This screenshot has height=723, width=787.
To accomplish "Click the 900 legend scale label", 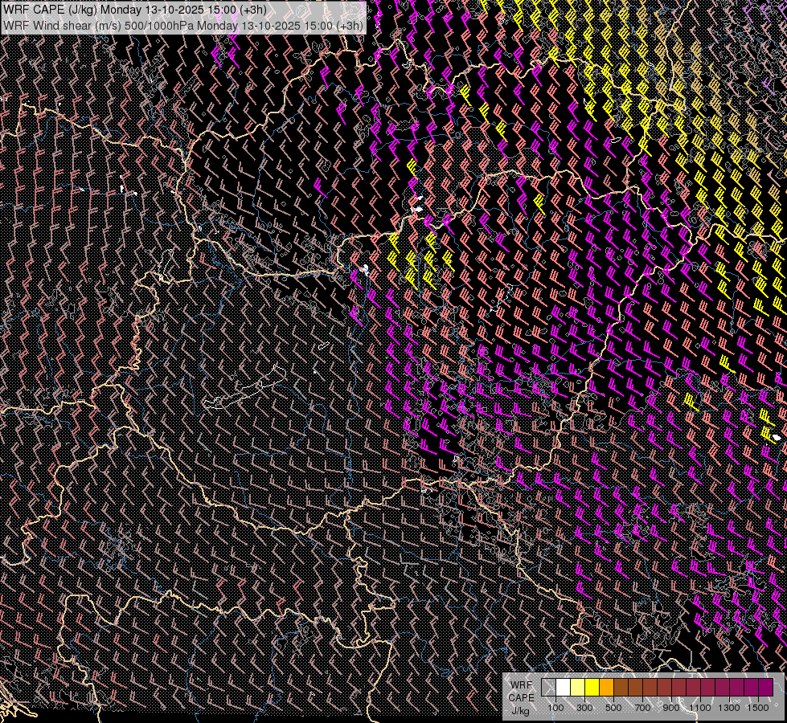I will [x=671, y=708].
